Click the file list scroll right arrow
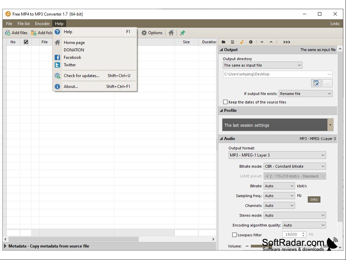Viewport: 346px width, 260px height. (x=213, y=239)
